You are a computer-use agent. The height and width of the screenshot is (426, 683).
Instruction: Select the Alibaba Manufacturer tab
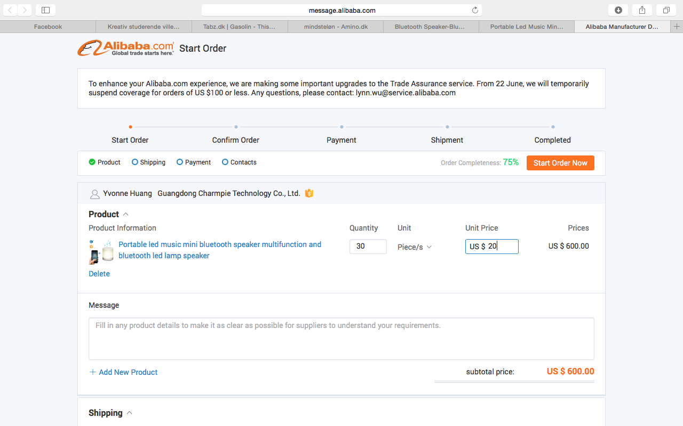click(x=622, y=27)
